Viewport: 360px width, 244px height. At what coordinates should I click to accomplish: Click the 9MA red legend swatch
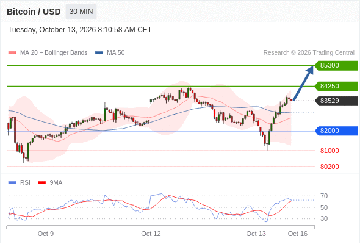(41, 183)
